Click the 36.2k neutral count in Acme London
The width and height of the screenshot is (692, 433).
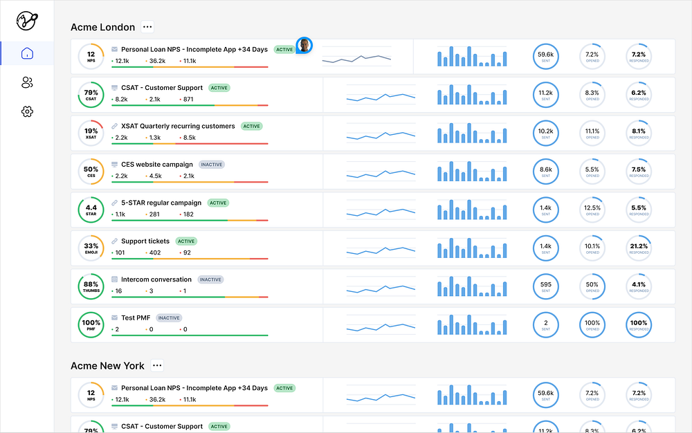(157, 61)
